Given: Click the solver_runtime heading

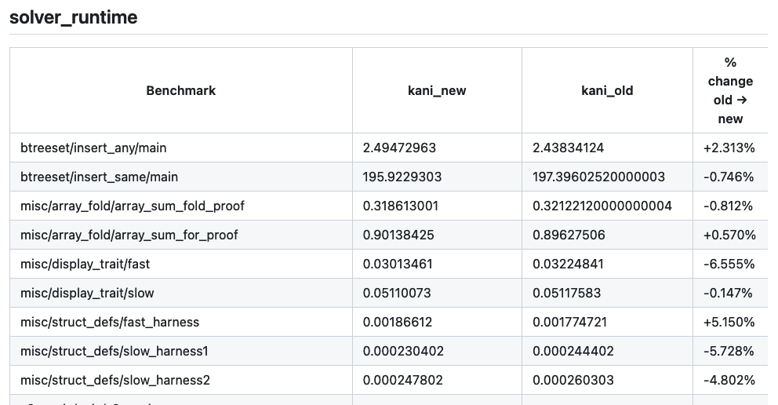Looking at the screenshot, I should (74, 17).
